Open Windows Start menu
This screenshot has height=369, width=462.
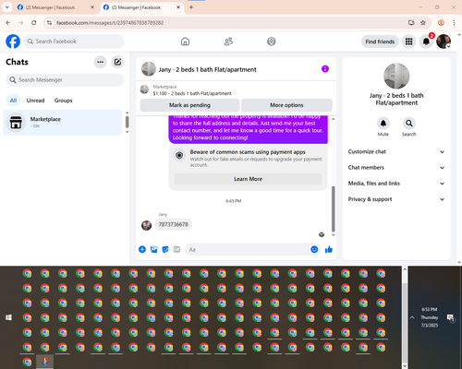[x=8, y=317]
